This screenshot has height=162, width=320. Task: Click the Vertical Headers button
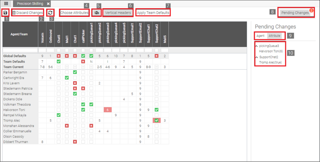tap(117, 13)
